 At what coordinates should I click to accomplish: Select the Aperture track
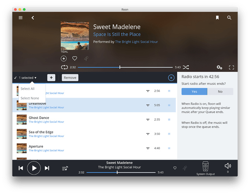(94, 148)
